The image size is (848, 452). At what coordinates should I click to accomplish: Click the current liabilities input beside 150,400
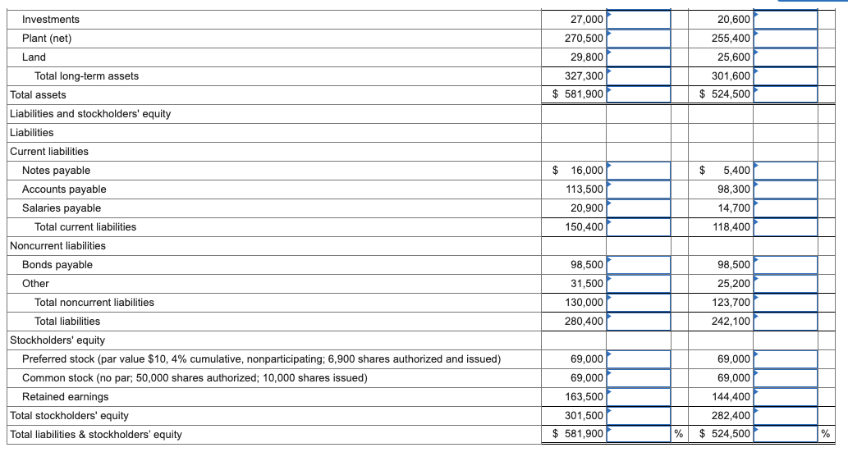(x=639, y=227)
